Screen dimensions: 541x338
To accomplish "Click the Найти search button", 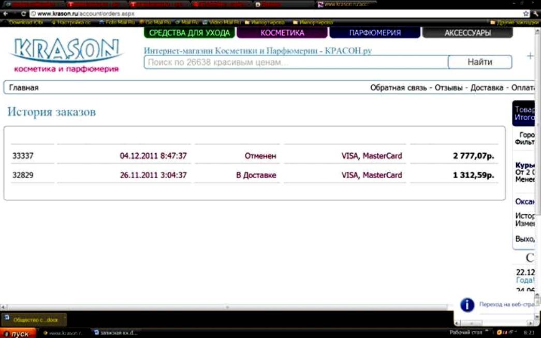I will click(x=480, y=62).
